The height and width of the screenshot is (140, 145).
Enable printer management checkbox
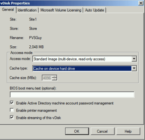12,110
